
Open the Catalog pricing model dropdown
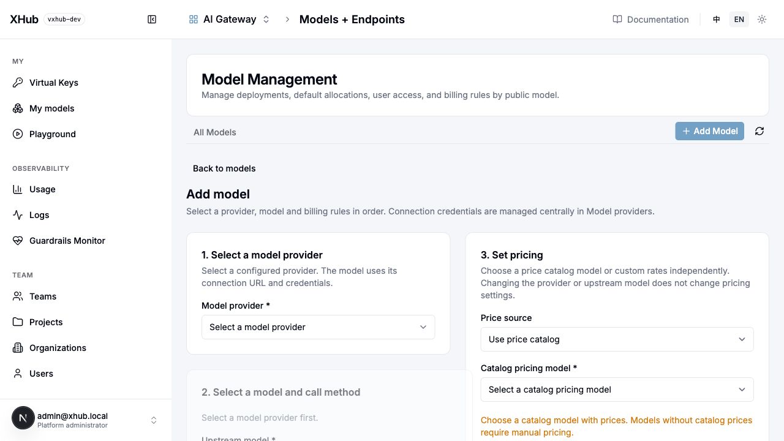pos(617,390)
